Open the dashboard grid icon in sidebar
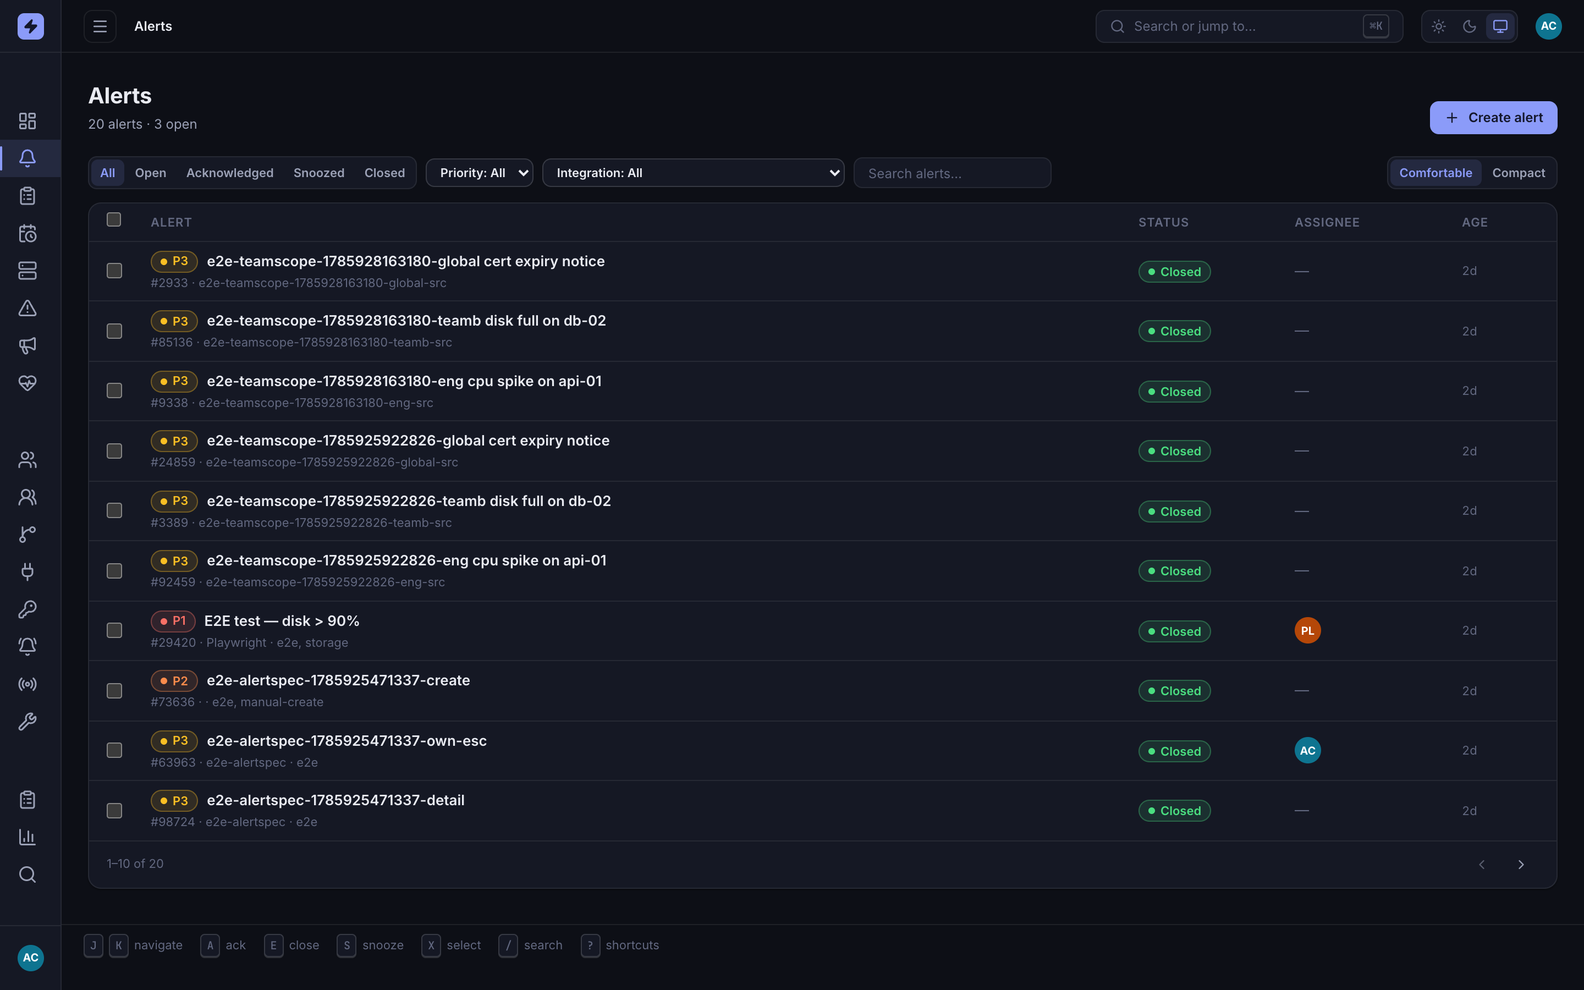 (28, 120)
